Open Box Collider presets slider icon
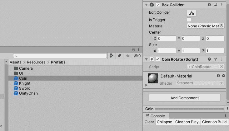Screen dimensions: 229x131 pyautogui.click(x=216, y=5)
